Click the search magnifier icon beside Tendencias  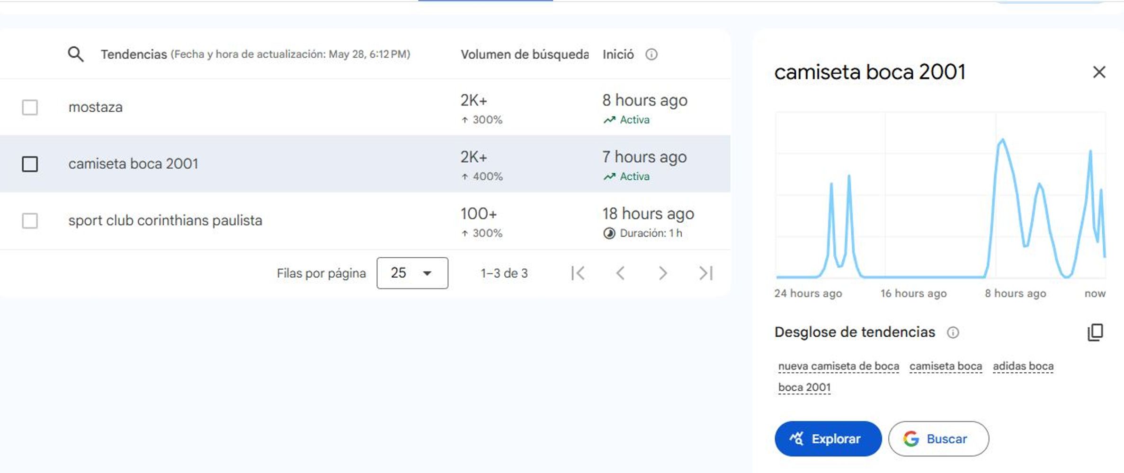point(76,54)
